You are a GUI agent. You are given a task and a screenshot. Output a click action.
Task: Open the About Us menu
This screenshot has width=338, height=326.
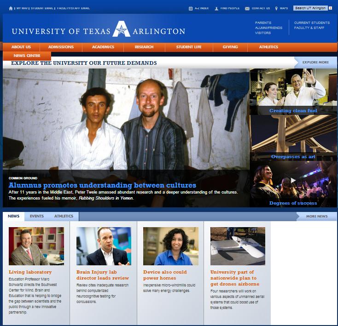(21, 47)
